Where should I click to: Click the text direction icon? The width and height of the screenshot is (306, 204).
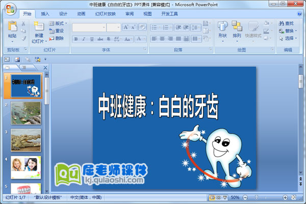[206, 23]
